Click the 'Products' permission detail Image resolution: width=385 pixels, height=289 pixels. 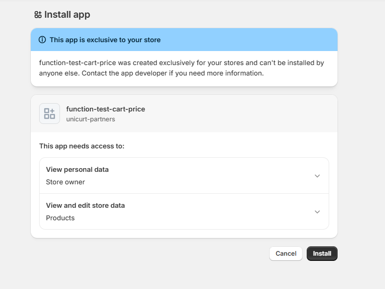click(60, 218)
